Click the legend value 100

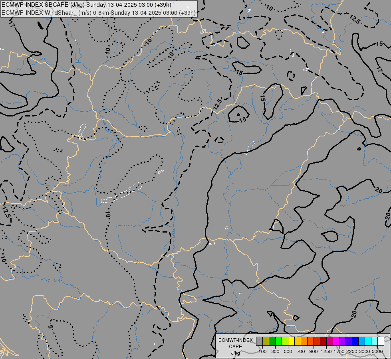coord(262,351)
